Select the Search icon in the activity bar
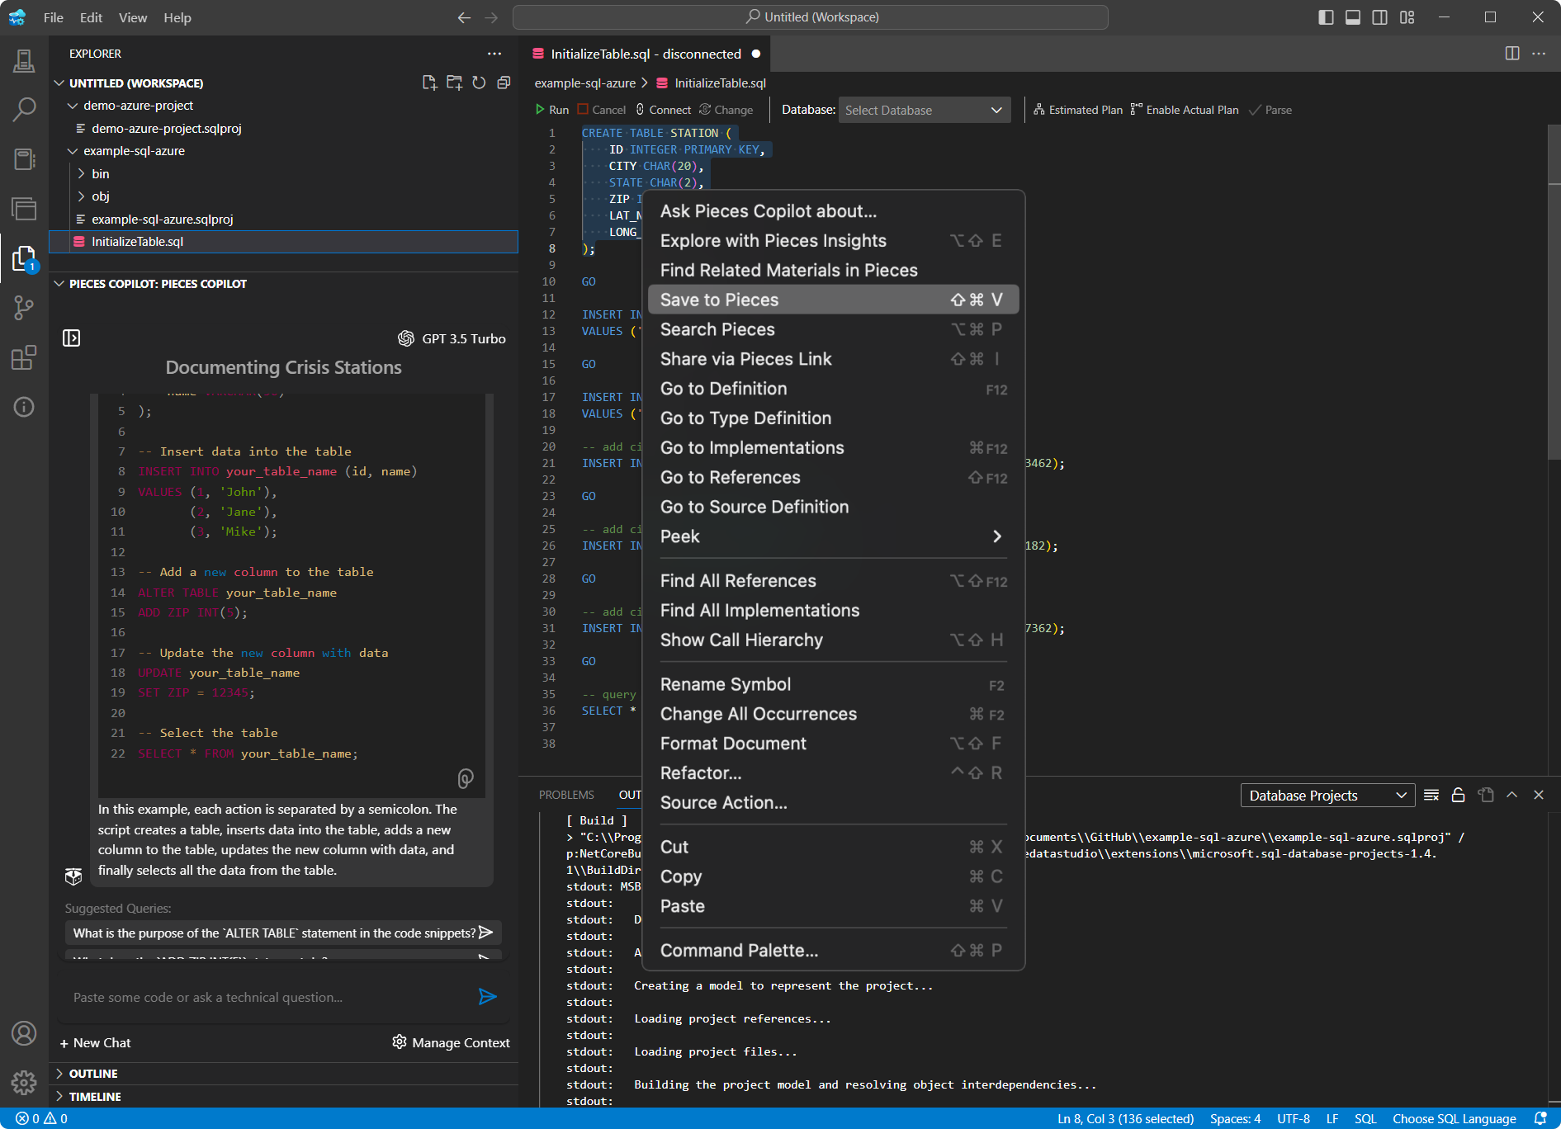 24,108
